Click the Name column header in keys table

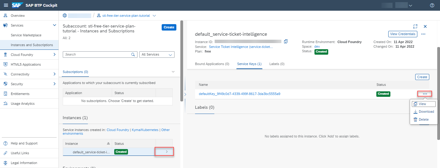click(204, 85)
